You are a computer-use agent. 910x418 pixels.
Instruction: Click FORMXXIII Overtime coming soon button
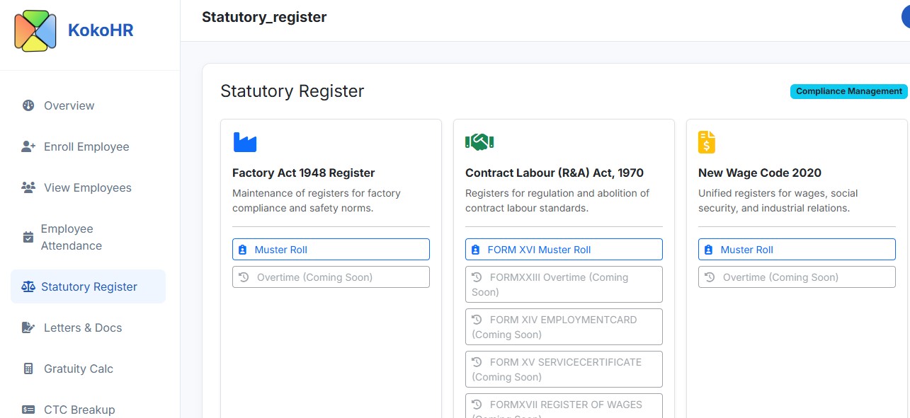coord(564,284)
